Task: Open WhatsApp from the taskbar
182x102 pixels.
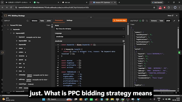Action: [x=91, y=99]
